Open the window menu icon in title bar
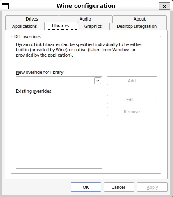This screenshot has height=197, width=173. pyautogui.click(x=5, y=6)
